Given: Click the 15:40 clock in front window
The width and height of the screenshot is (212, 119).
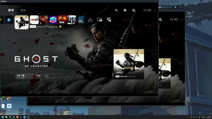Looking at the screenshot, I should click(x=147, y=10).
